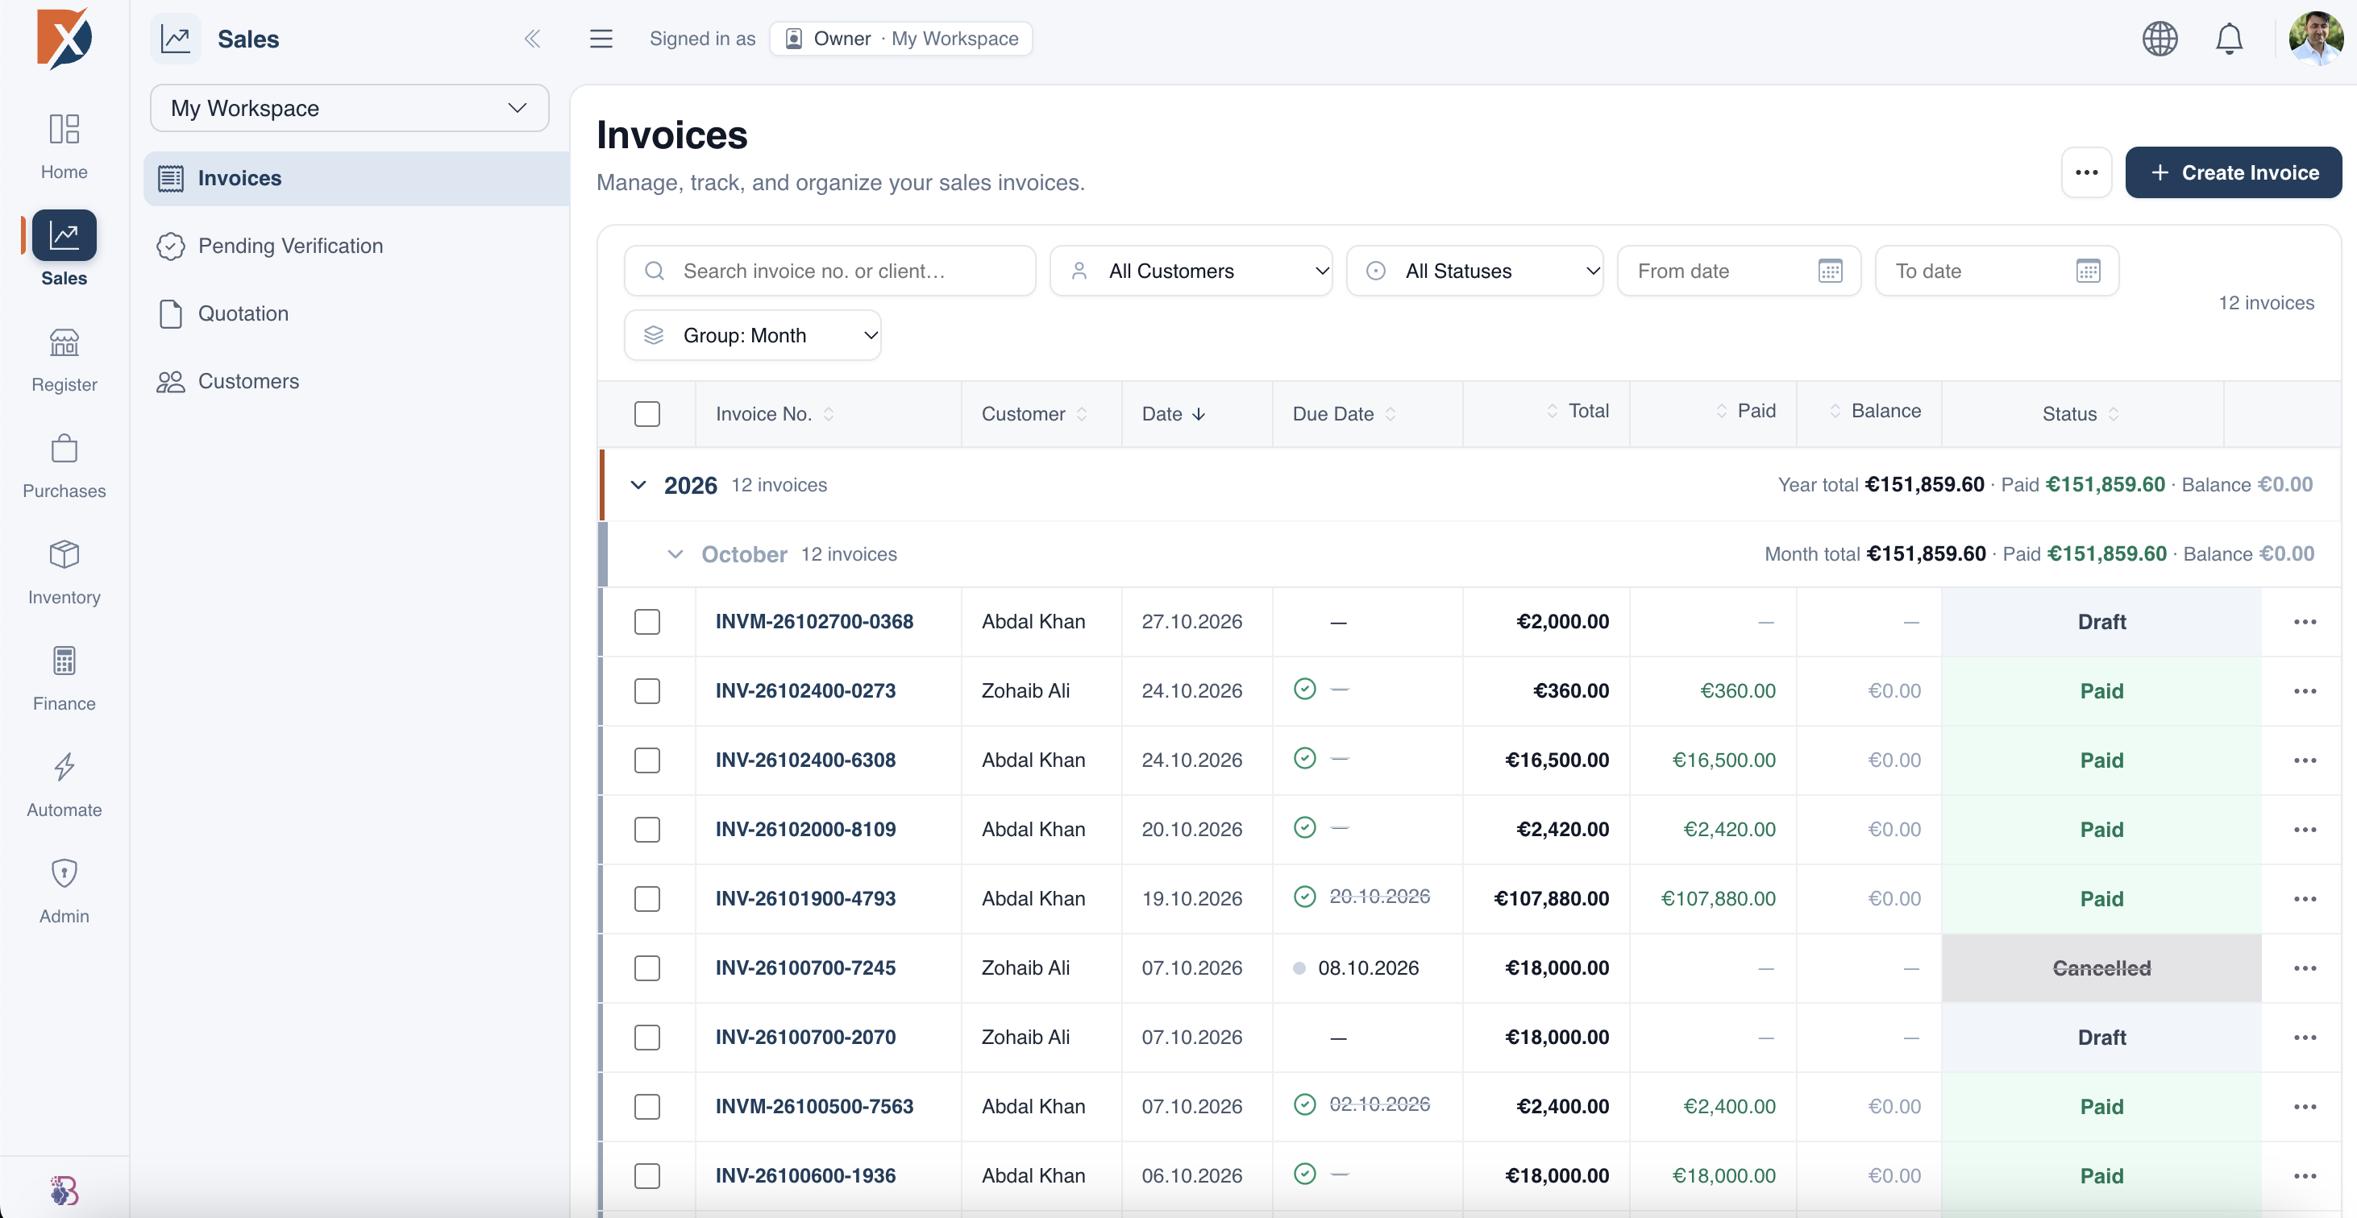Toggle the hamburger menu icon
This screenshot has width=2357, height=1218.
[601, 39]
